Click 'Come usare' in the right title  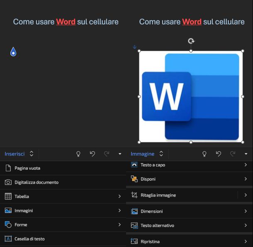point(160,22)
